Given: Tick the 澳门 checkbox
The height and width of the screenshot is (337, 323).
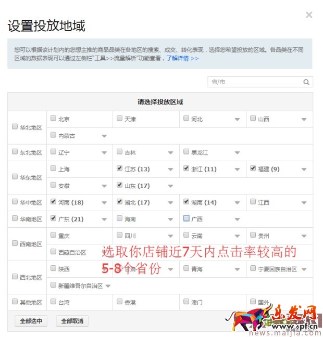Looking at the screenshot, I should coord(187,301).
